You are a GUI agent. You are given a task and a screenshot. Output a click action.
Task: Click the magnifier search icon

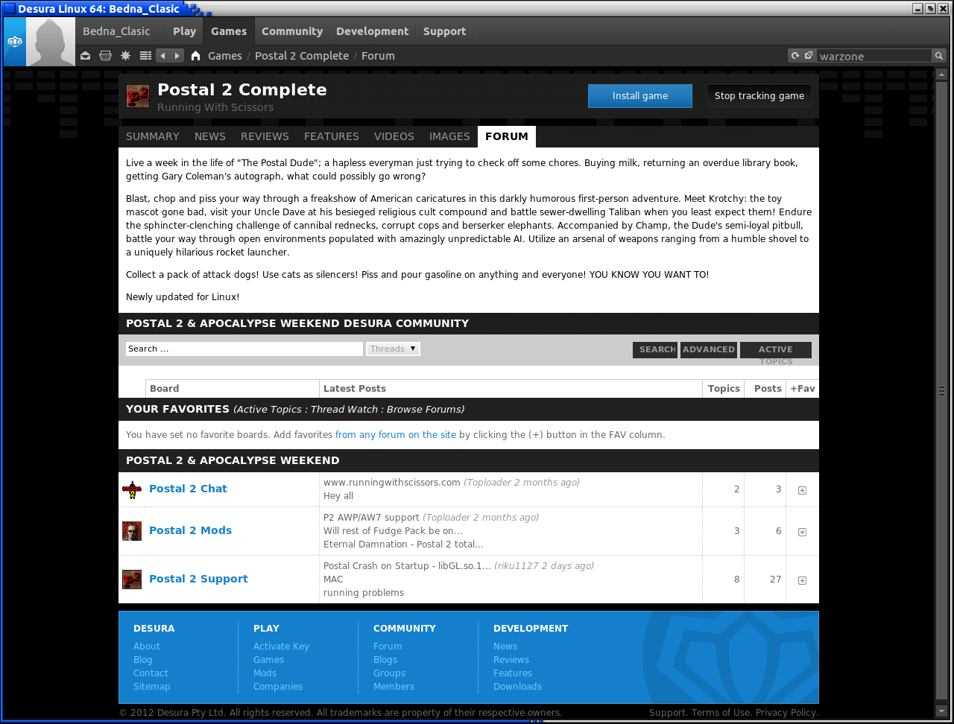[938, 56]
